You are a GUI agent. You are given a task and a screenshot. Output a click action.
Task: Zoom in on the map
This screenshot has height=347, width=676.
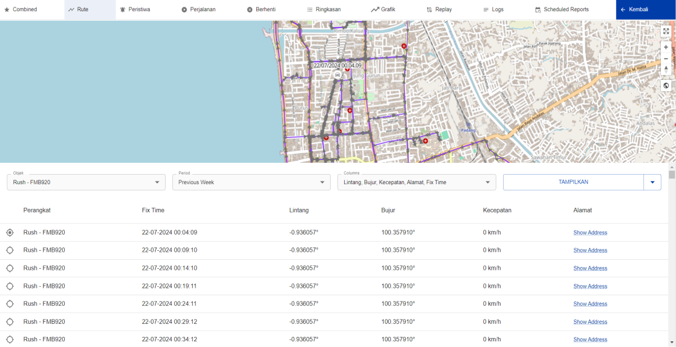(666, 47)
